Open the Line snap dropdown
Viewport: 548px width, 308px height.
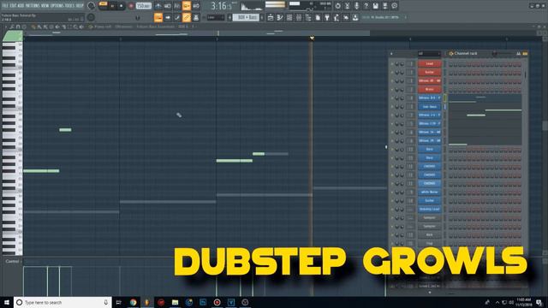pos(215,17)
